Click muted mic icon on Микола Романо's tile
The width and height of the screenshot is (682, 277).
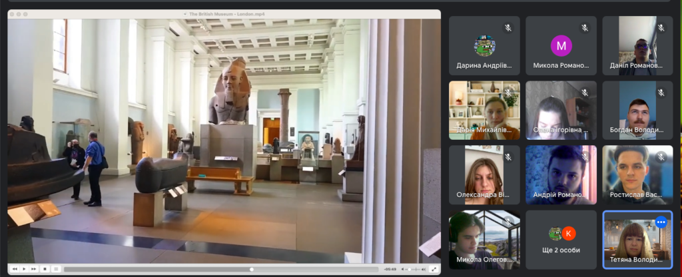tap(585, 28)
